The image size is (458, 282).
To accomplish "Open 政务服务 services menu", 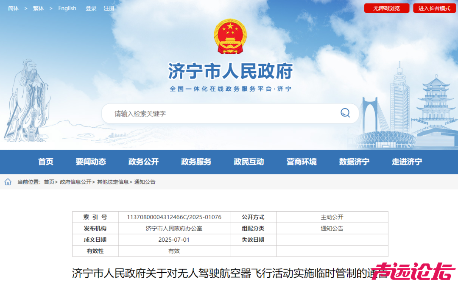I will [x=195, y=162].
